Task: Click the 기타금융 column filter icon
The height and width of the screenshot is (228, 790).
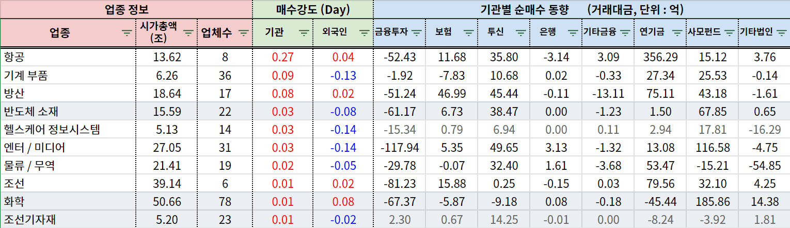Action: (625, 33)
